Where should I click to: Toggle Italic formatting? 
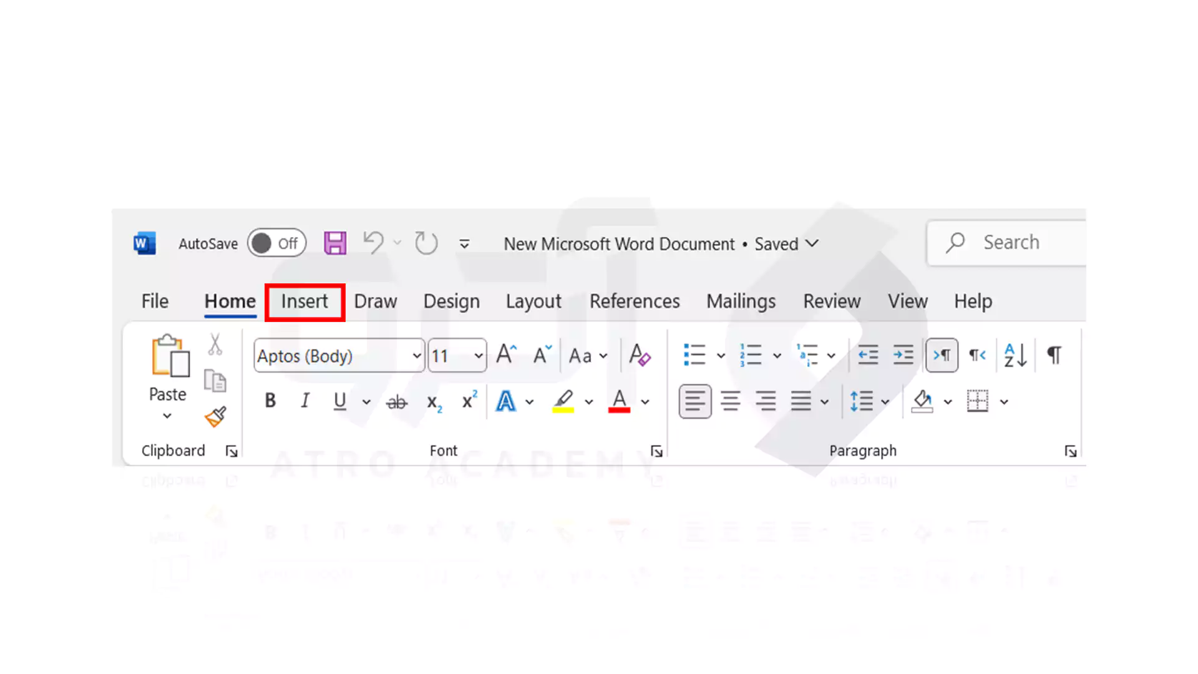[x=305, y=401]
